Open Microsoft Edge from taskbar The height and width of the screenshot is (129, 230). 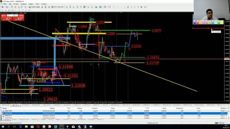point(20,126)
